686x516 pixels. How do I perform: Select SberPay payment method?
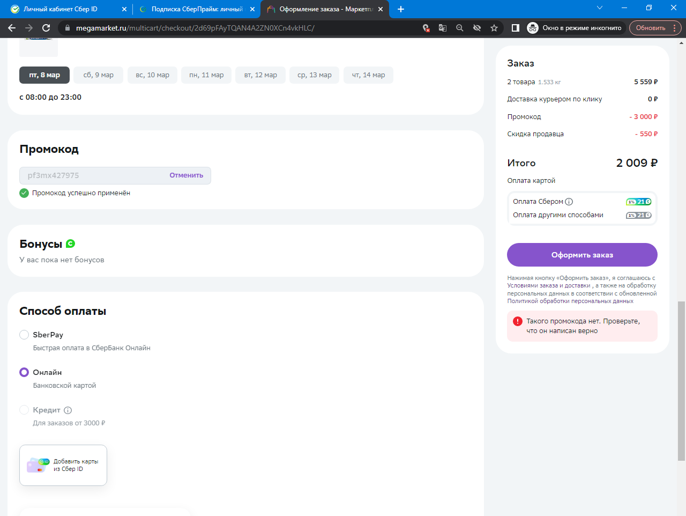coord(24,335)
